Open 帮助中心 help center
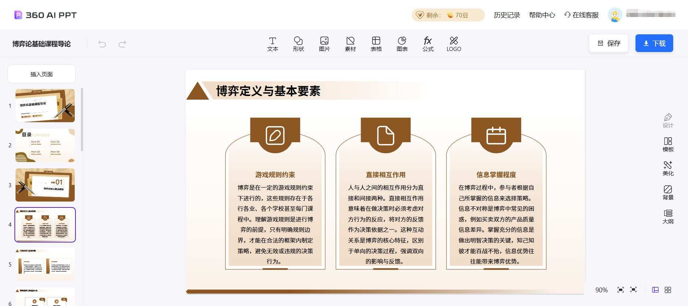This screenshot has height=306, width=688. 542,15
